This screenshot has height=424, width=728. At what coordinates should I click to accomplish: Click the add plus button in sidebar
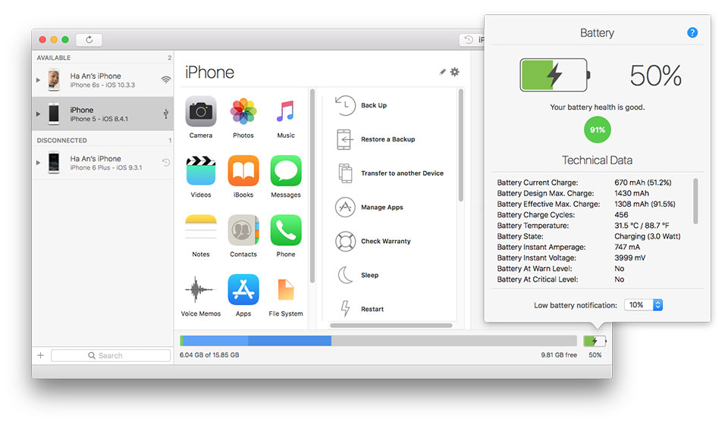40,355
